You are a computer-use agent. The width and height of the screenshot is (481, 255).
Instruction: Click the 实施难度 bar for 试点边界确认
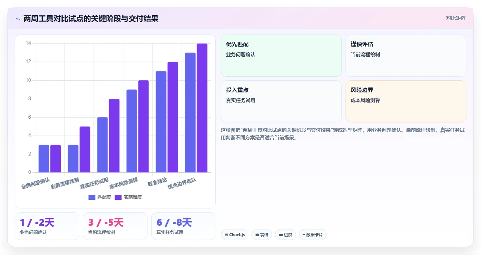coord(202,108)
